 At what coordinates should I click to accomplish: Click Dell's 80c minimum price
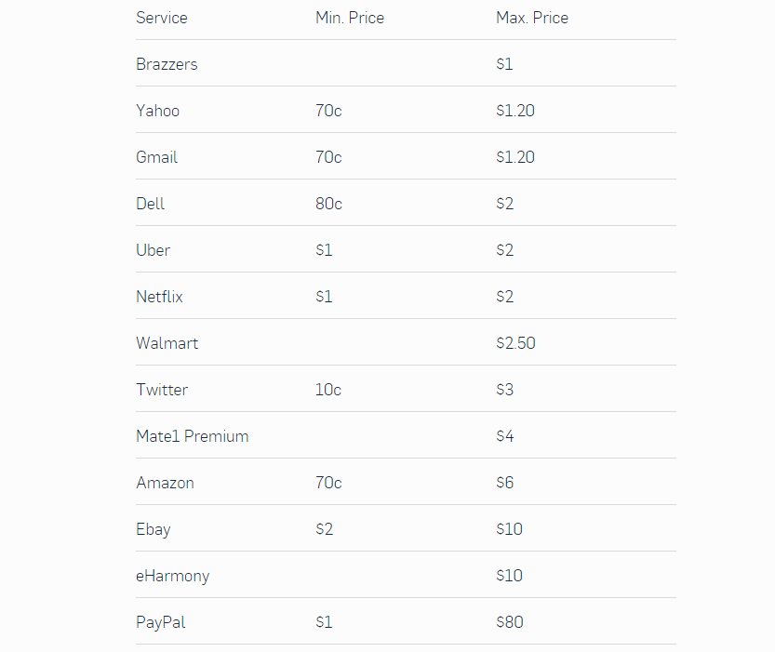coord(328,204)
